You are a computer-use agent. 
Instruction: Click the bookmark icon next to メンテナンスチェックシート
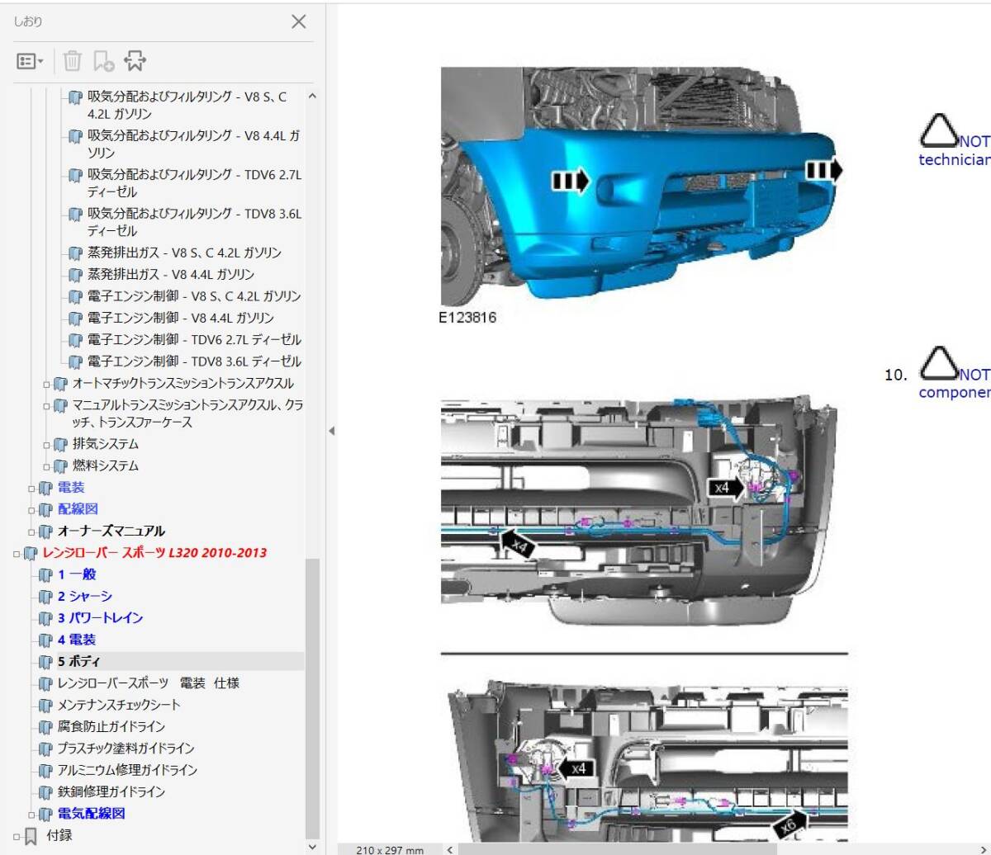coord(46,706)
